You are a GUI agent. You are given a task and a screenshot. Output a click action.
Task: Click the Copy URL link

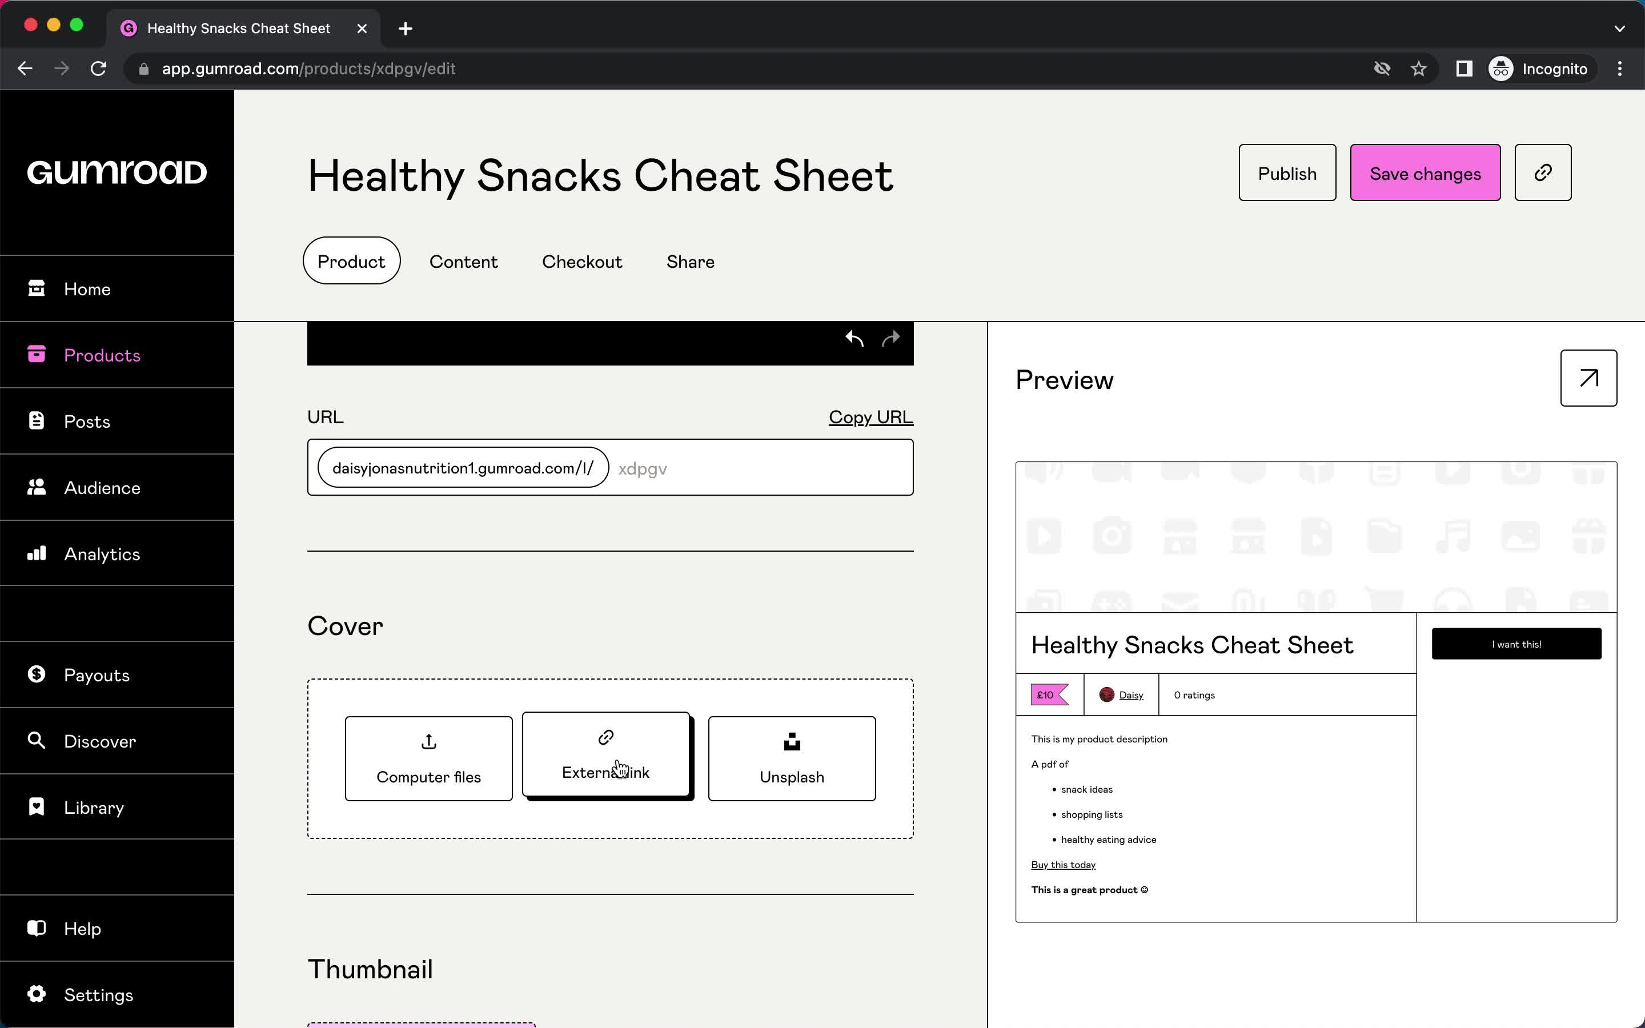pos(870,417)
